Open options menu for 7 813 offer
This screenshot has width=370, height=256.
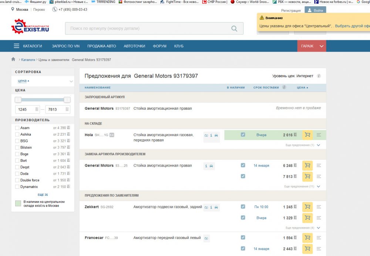(319, 177)
